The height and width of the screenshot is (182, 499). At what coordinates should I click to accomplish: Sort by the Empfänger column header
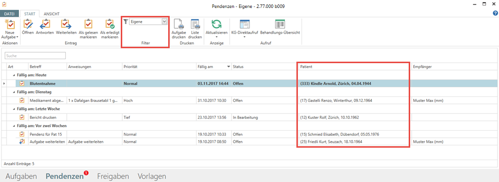click(455, 67)
